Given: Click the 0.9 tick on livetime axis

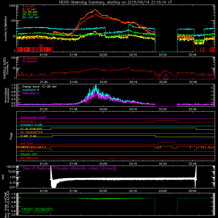Looking at the screenshot, I should coord(13,197).
